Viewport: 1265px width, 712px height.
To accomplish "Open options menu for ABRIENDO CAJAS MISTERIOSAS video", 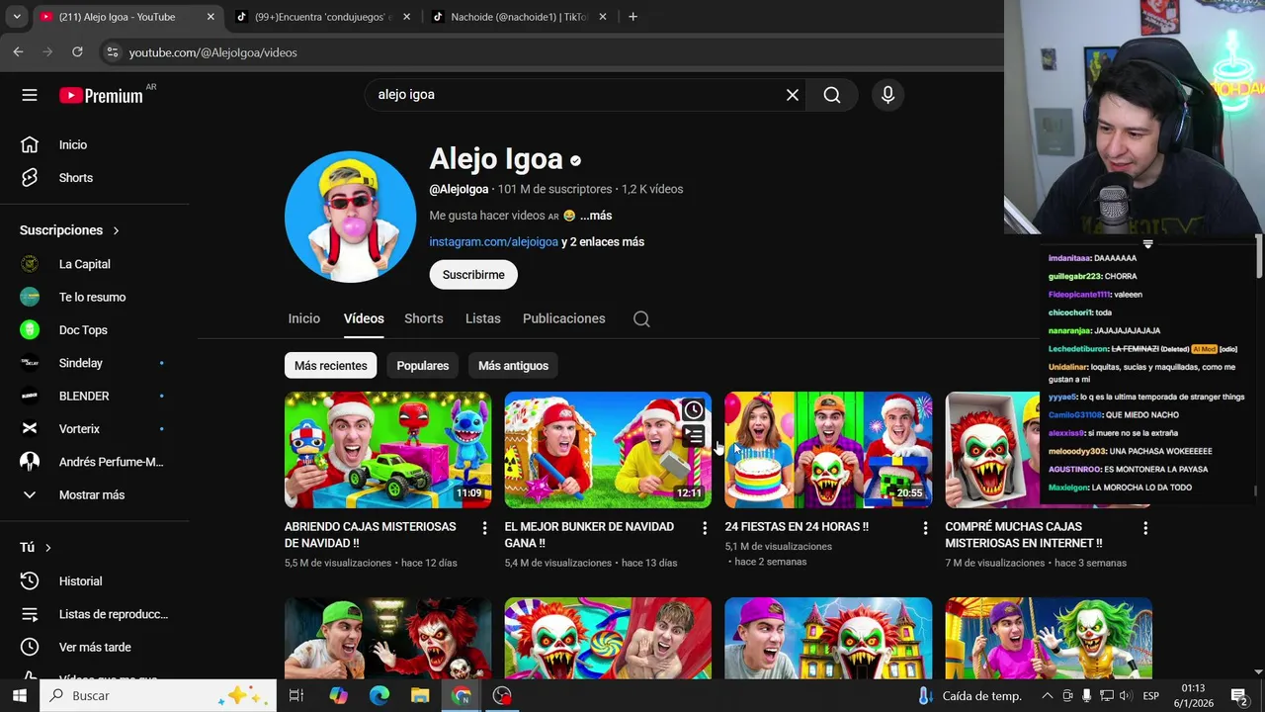I will (484, 529).
